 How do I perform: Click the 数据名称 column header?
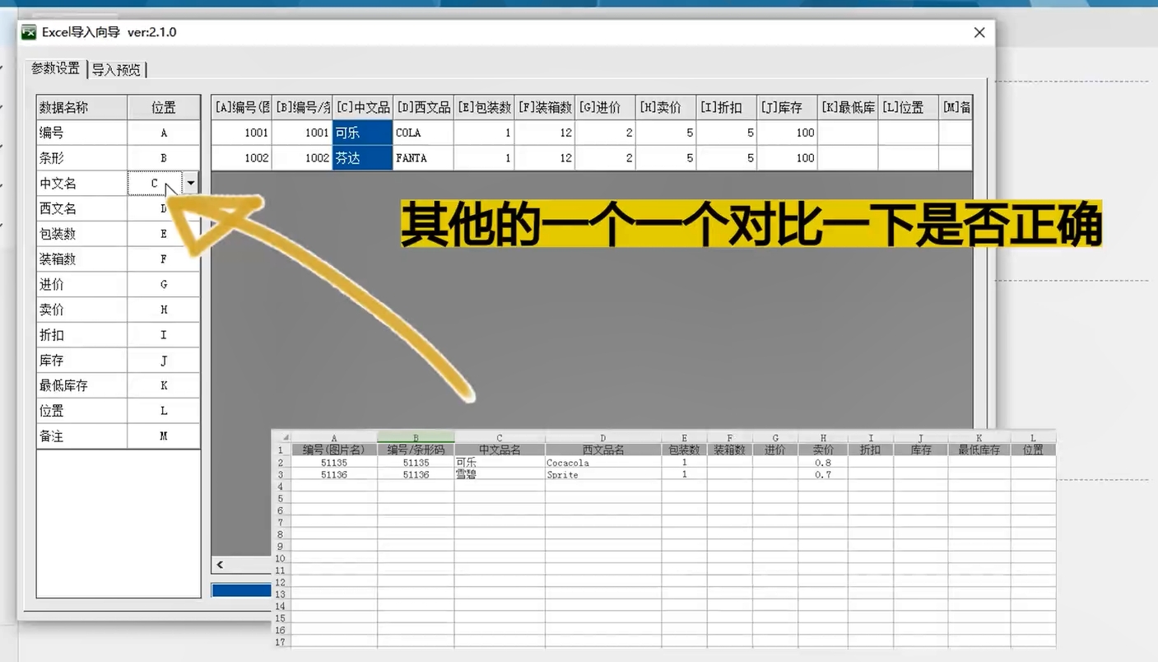click(x=82, y=107)
